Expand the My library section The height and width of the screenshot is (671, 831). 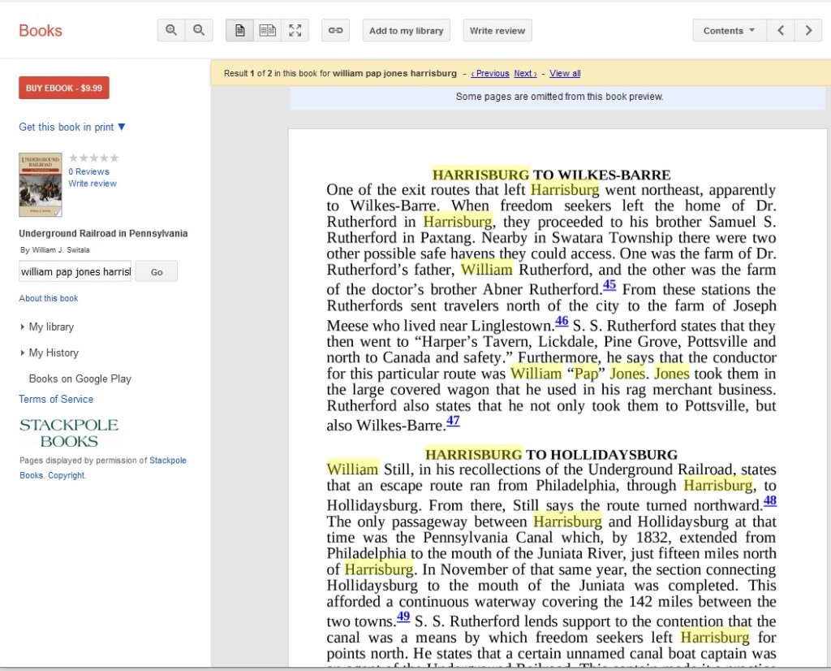(x=50, y=327)
